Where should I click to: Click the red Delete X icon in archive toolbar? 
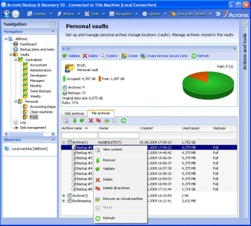click(x=91, y=120)
